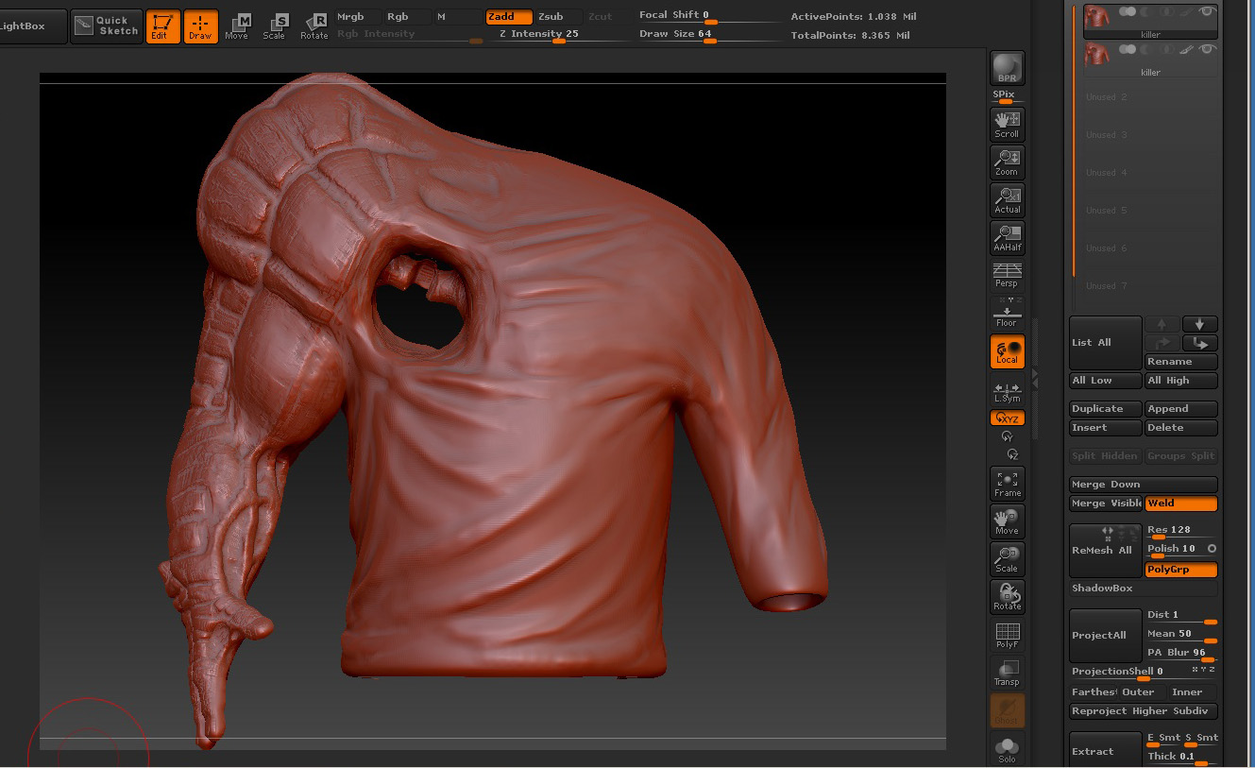Activate Solo mode icon

pos(1007,749)
